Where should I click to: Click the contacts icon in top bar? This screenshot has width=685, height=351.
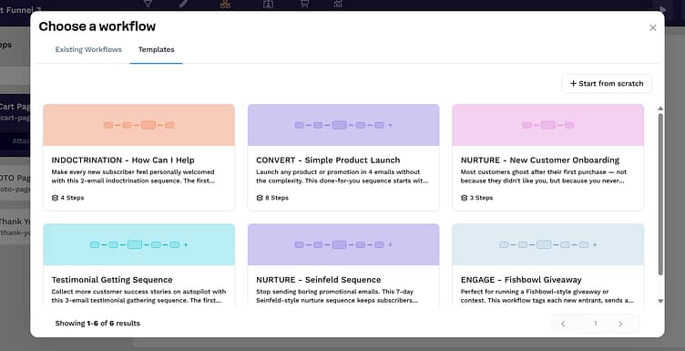[x=268, y=4]
